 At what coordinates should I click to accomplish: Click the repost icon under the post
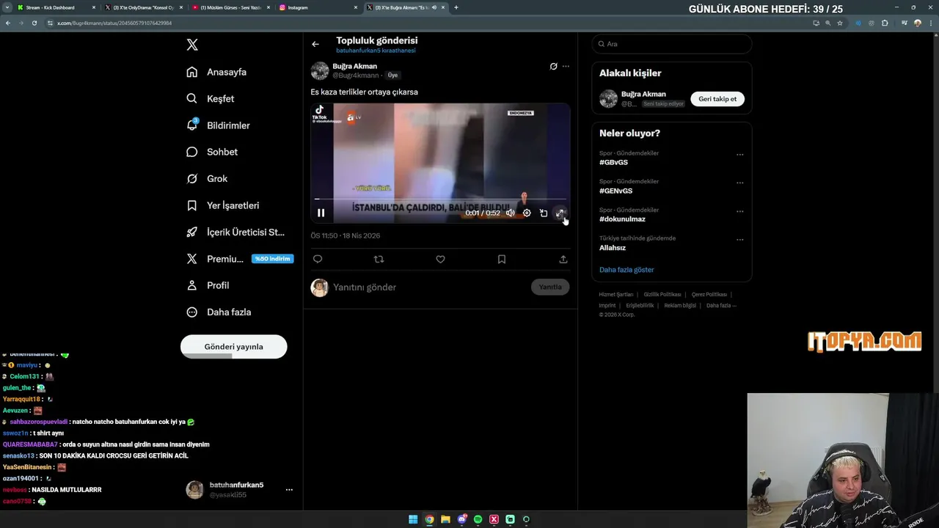(x=379, y=259)
